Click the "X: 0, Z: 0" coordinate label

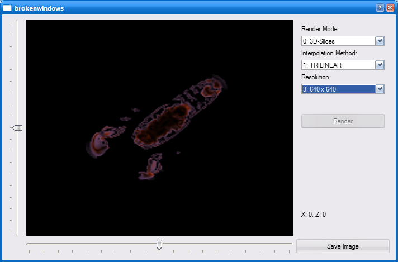[x=314, y=214]
